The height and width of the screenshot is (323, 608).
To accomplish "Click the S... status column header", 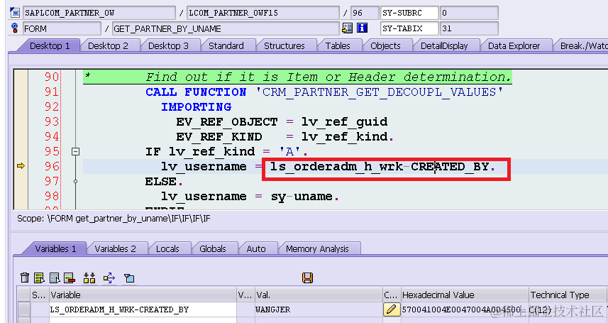I will [40, 295].
